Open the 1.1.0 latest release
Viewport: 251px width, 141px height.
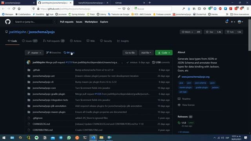coord(184,123)
